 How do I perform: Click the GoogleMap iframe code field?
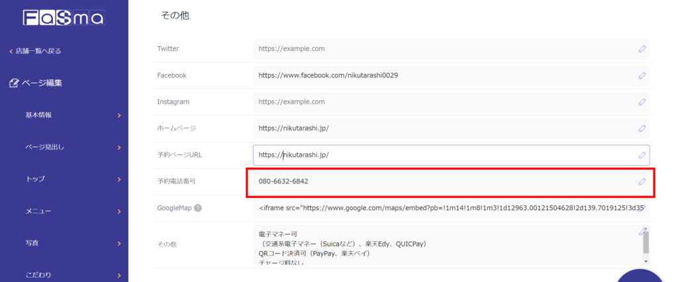point(444,208)
